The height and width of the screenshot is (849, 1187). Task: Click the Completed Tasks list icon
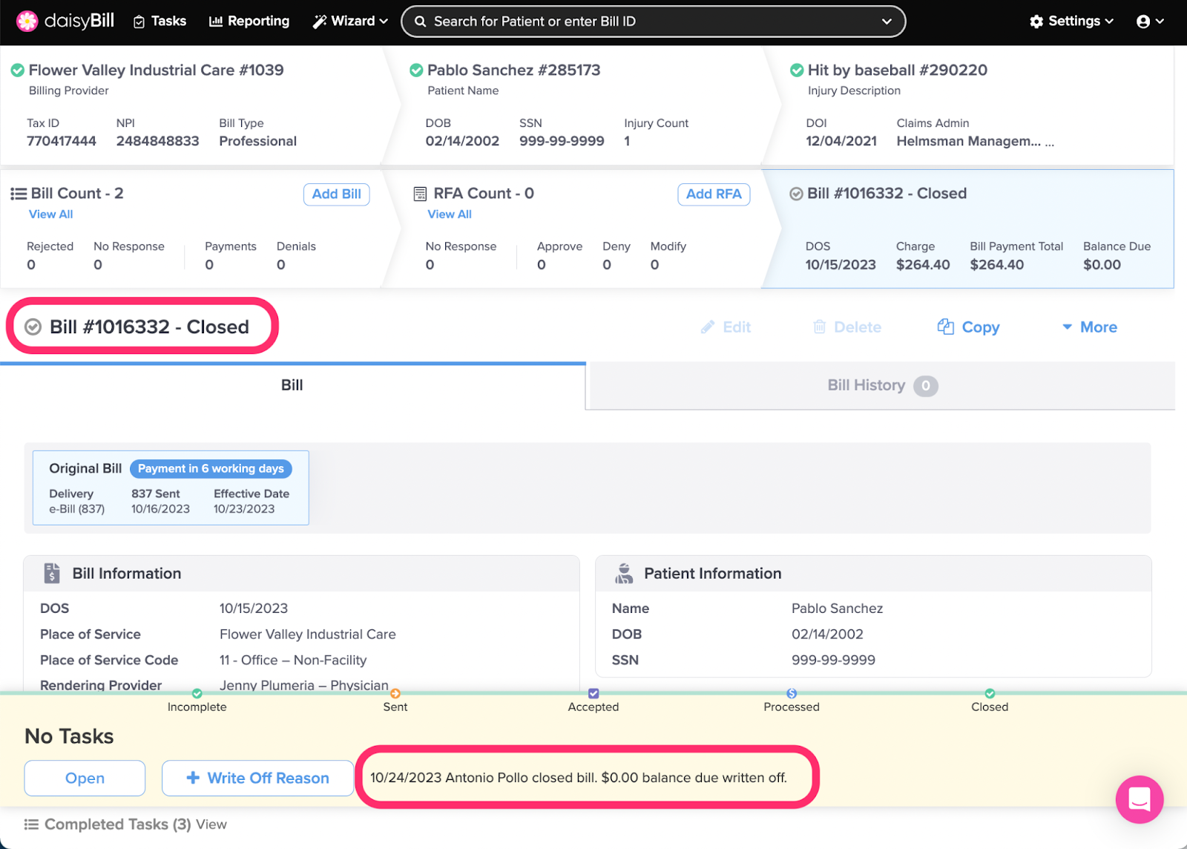[31, 825]
